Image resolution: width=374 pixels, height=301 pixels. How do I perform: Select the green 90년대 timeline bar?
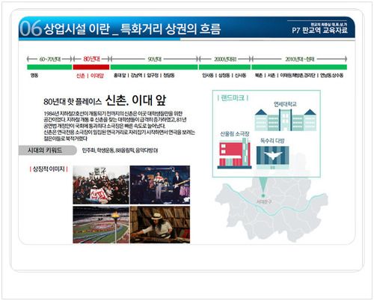point(154,67)
